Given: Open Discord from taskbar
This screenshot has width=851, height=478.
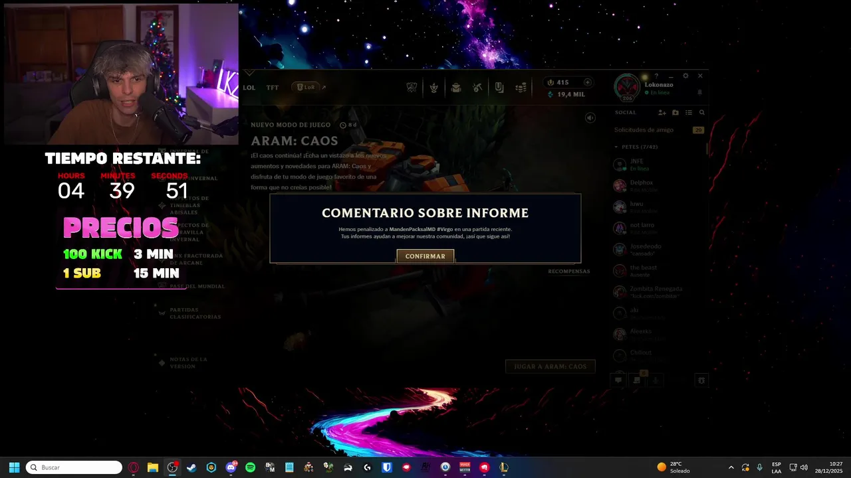Looking at the screenshot, I should pos(231,467).
